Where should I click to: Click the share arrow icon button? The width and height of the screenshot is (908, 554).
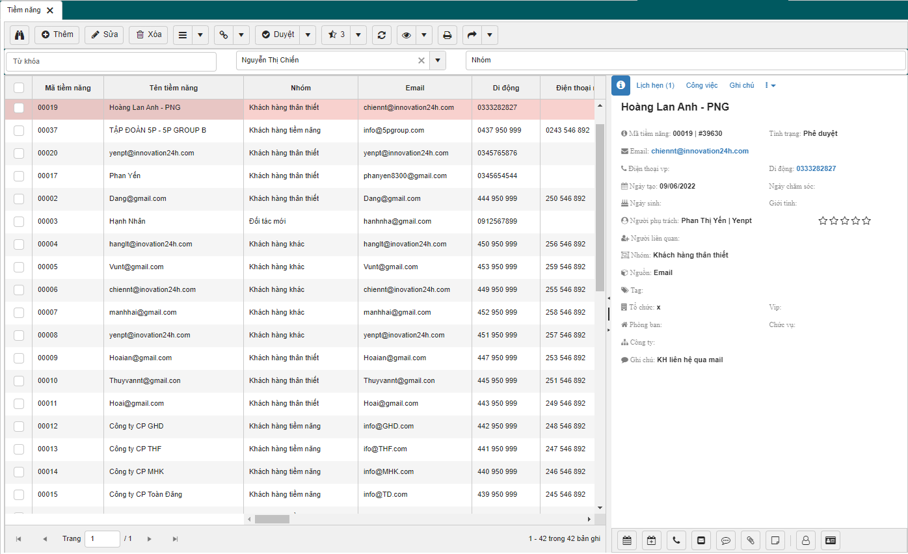(472, 35)
